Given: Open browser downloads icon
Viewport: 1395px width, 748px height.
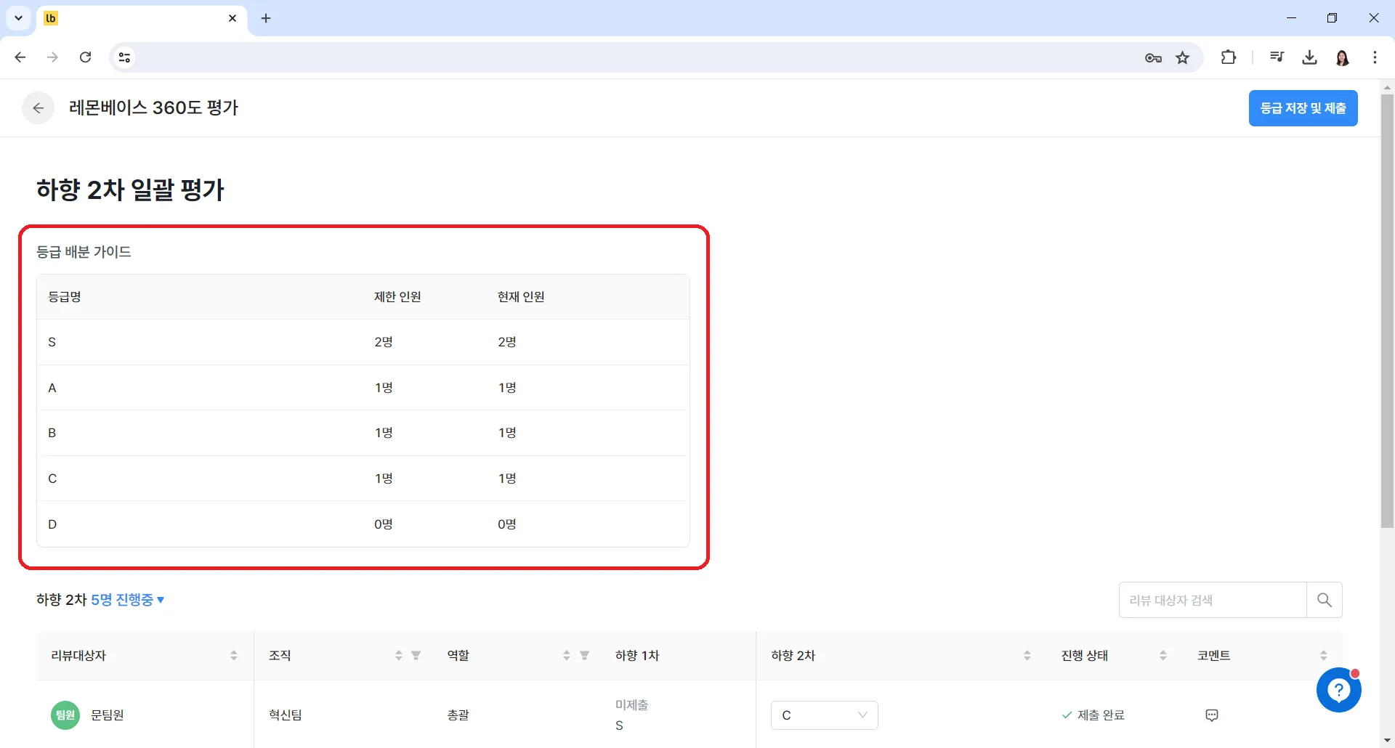Looking at the screenshot, I should (1309, 57).
